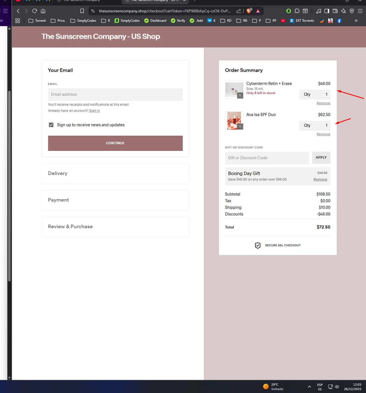The height and width of the screenshot is (393, 366).
Task: Reload the checkout page
Action: coord(35,11)
